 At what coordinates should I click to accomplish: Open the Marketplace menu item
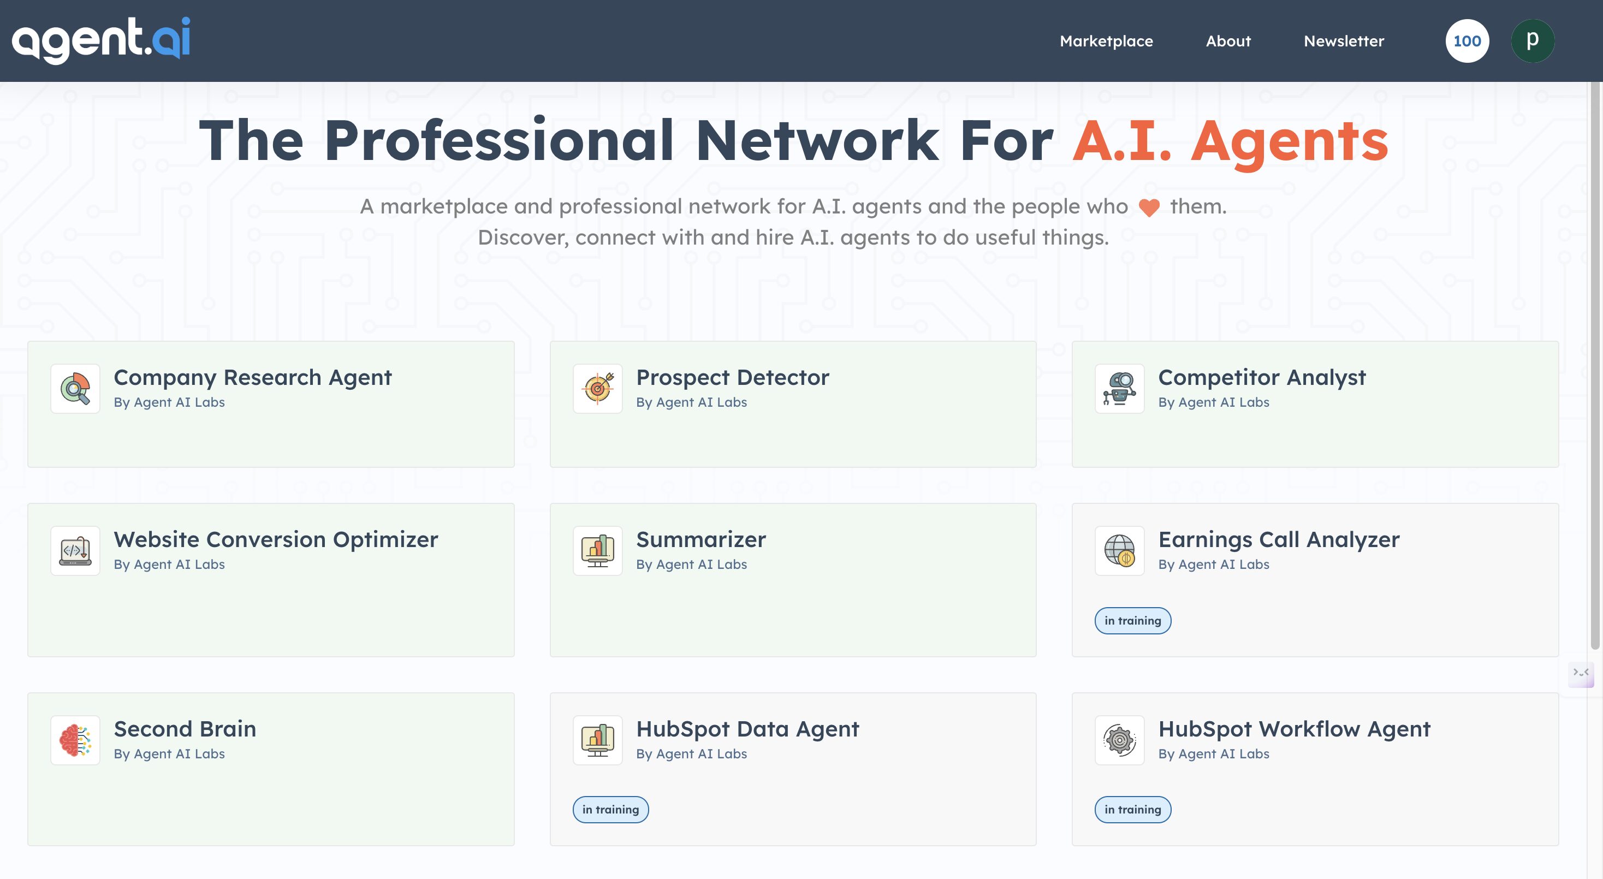click(x=1106, y=41)
